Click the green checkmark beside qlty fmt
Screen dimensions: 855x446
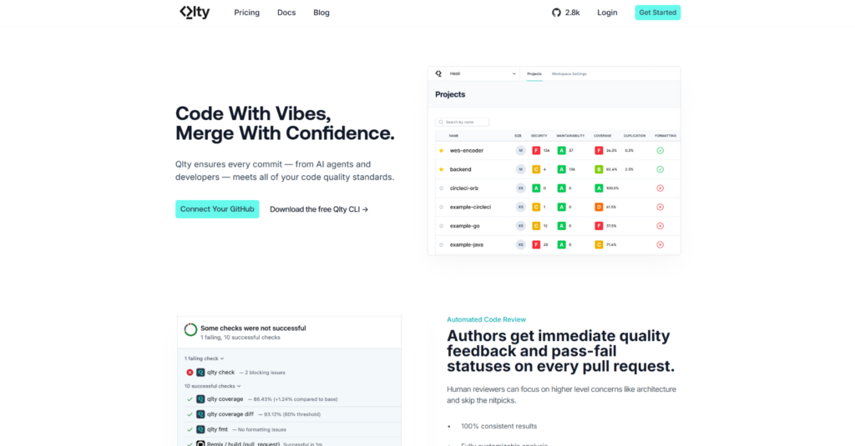[190, 429]
